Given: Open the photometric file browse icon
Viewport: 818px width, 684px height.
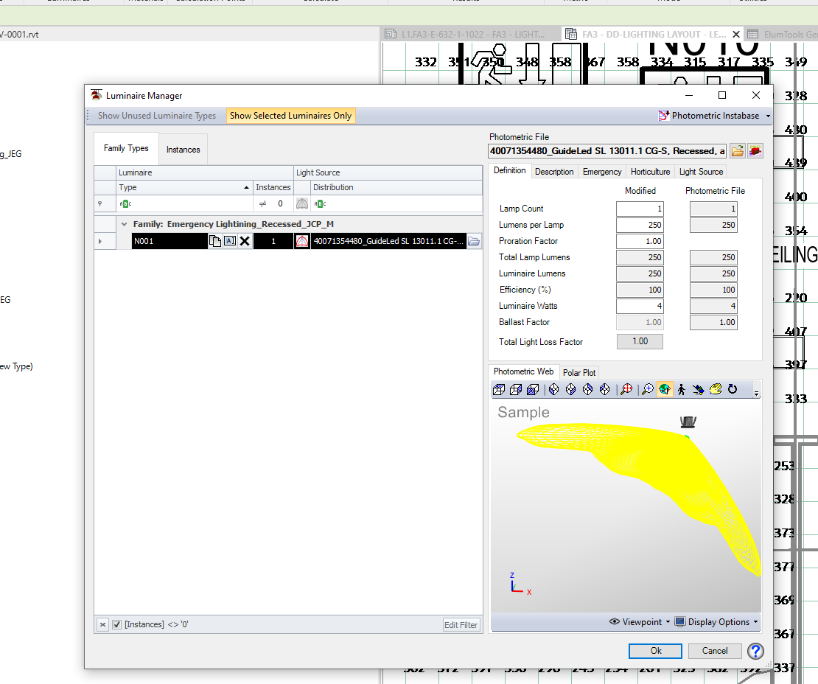Looking at the screenshot, I should [738, 150].
